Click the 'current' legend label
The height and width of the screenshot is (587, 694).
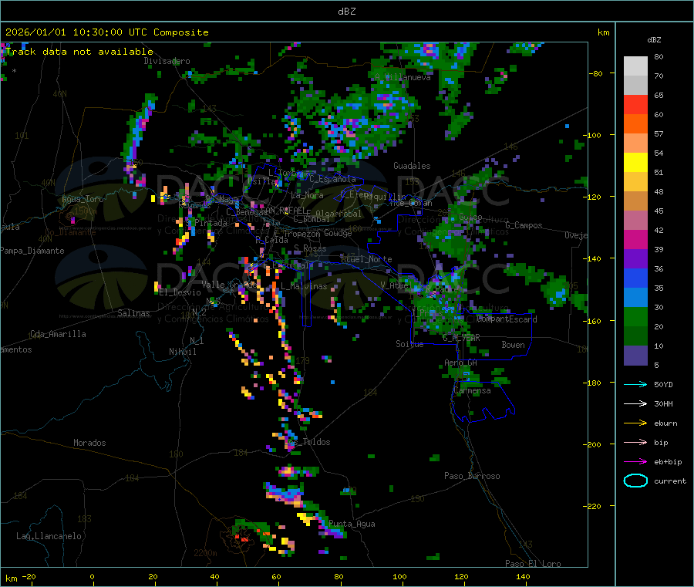click(670, 481)
